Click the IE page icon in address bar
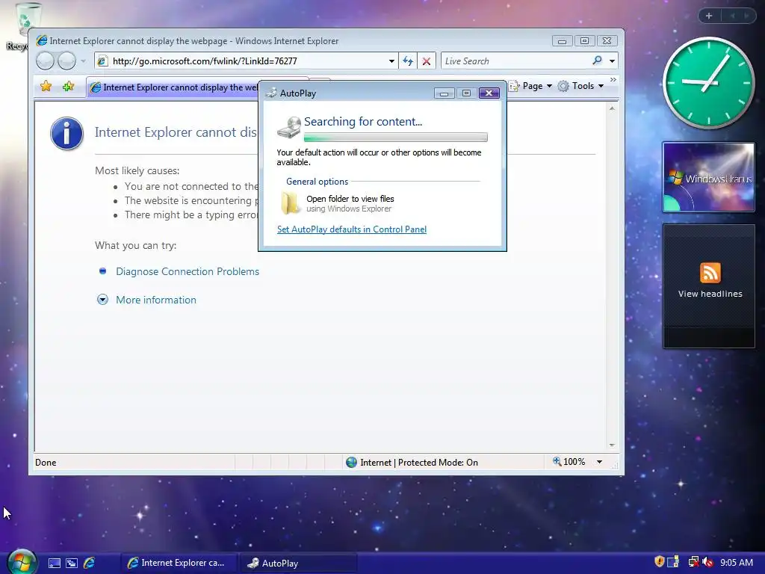765x574 pixels. pos(102,61)
